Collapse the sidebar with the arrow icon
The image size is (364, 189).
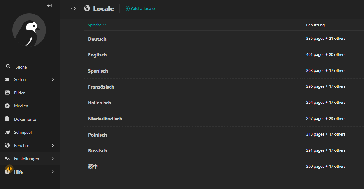click(x=49, y=5)
